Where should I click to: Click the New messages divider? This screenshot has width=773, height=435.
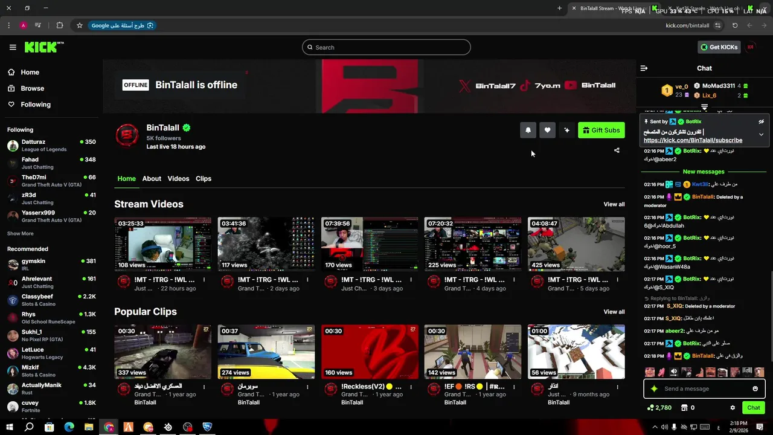[x=704, y=172]
